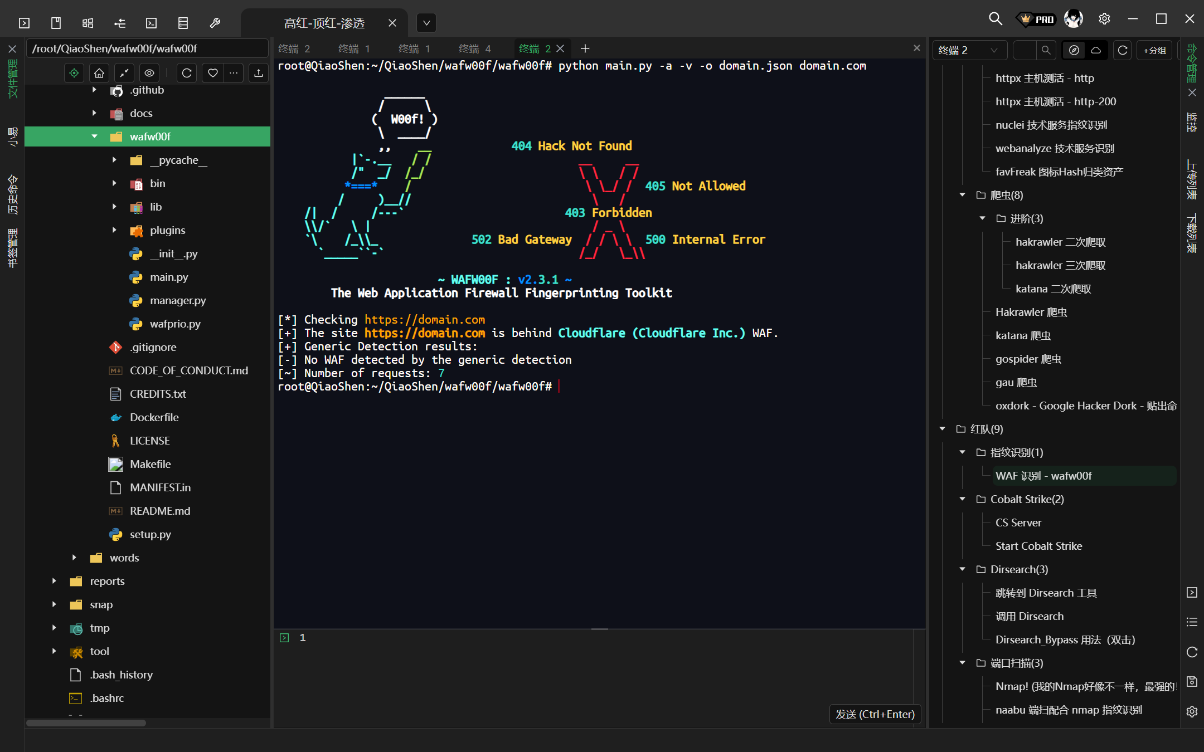This screenshot has width=1204, height=752.
Task: Click the file path input field
Action: (x=148, y=48)
